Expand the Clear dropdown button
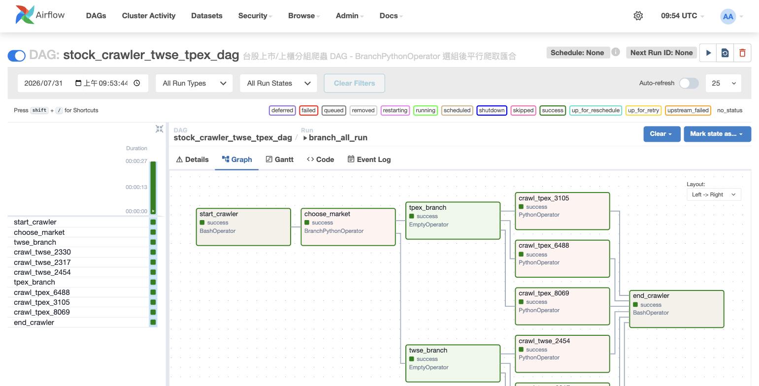 point(661,134)
